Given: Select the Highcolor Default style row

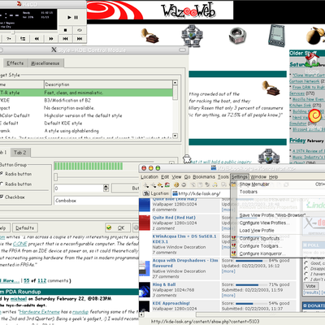Looking at the screenshot, I should 86,115.
